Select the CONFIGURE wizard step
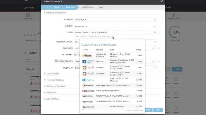This screenshot has height=115, width=206. (71, 7)
